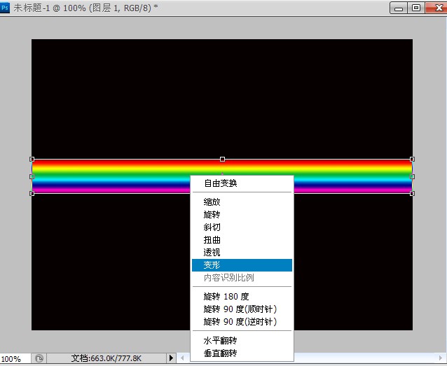Choose 旋转 180 度
Viewport: 447px width, 366px height.
242,297
